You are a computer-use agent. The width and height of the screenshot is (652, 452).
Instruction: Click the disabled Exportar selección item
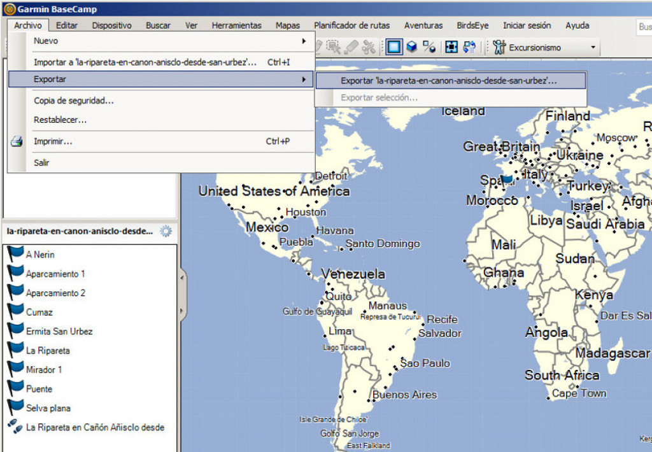click(x=450, y=97)
